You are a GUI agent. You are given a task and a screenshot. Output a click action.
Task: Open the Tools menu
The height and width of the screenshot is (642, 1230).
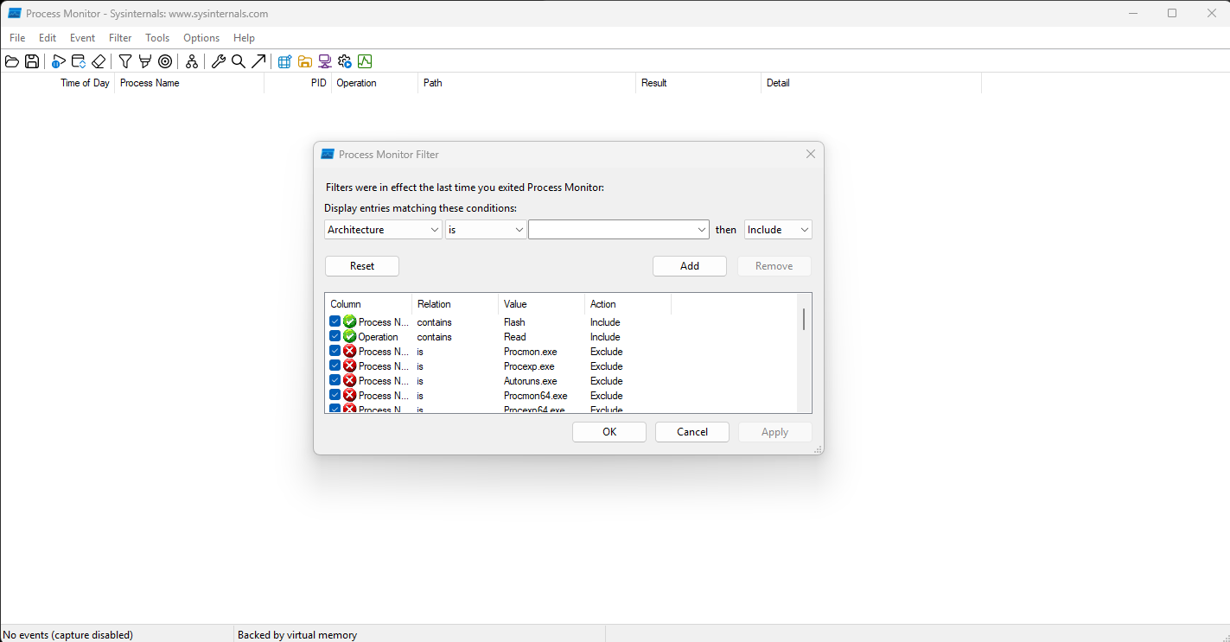tap(157, 38)
